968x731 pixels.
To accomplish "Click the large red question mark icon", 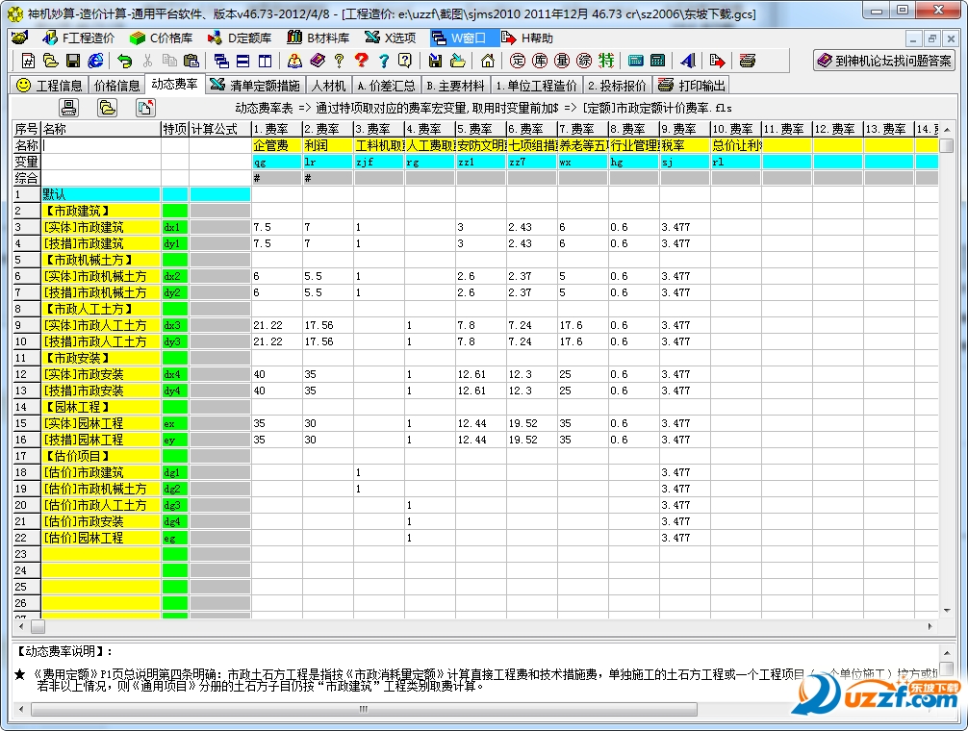I will 361,61.
